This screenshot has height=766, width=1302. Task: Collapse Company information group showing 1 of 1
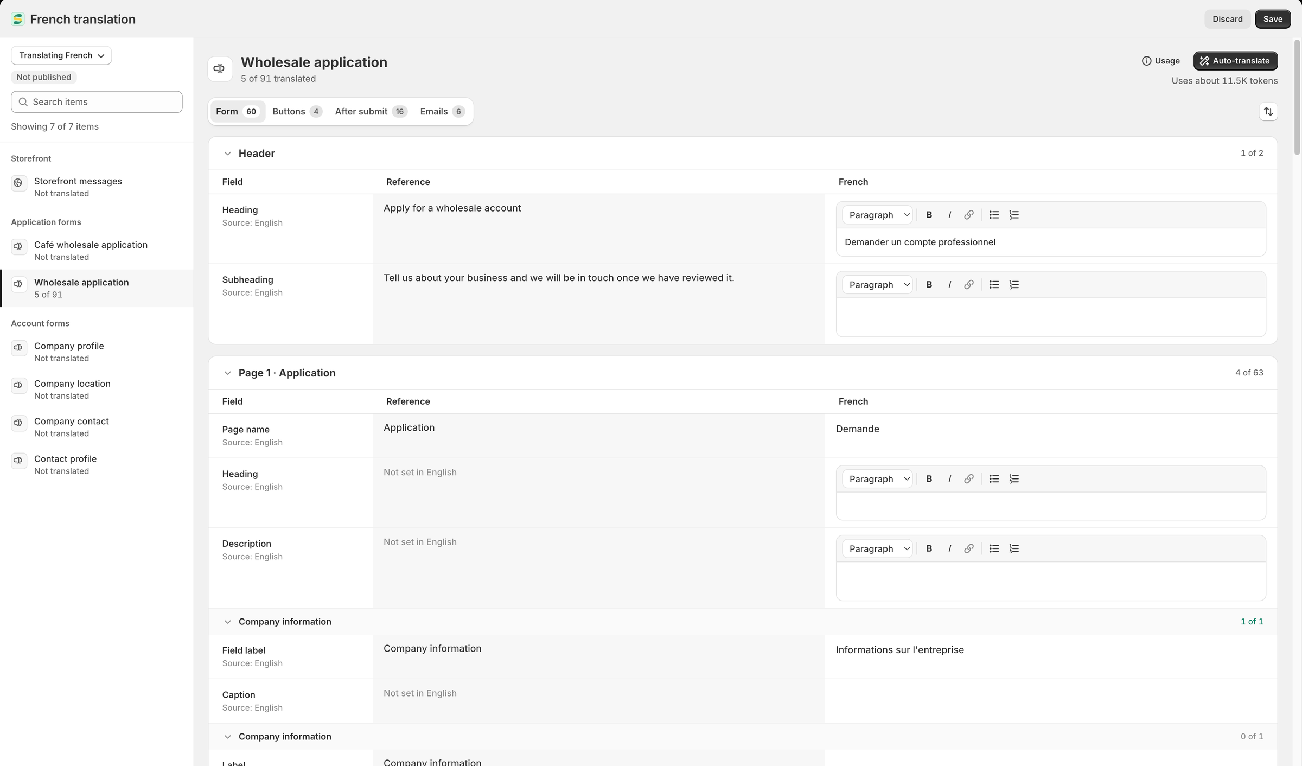point(227,622)
